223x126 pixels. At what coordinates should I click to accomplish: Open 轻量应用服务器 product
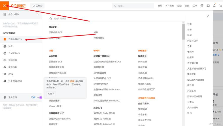(56, 67)
